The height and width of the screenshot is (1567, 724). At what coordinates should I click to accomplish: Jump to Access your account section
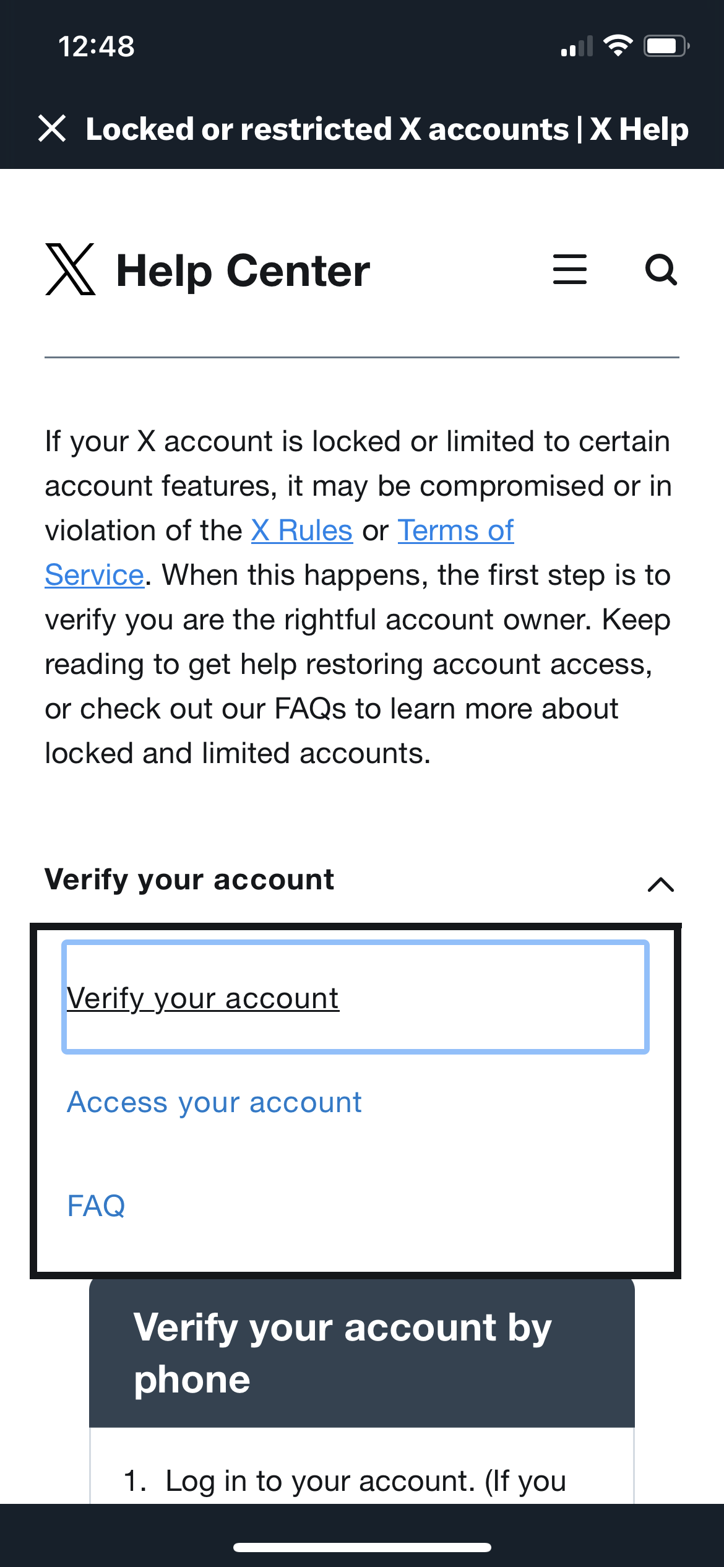214,1102
